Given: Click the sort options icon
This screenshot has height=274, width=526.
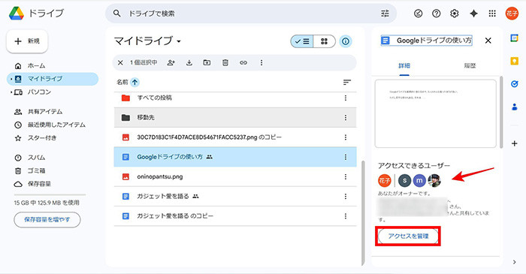Looking at the screenshot, I should [x=347, y=82].
